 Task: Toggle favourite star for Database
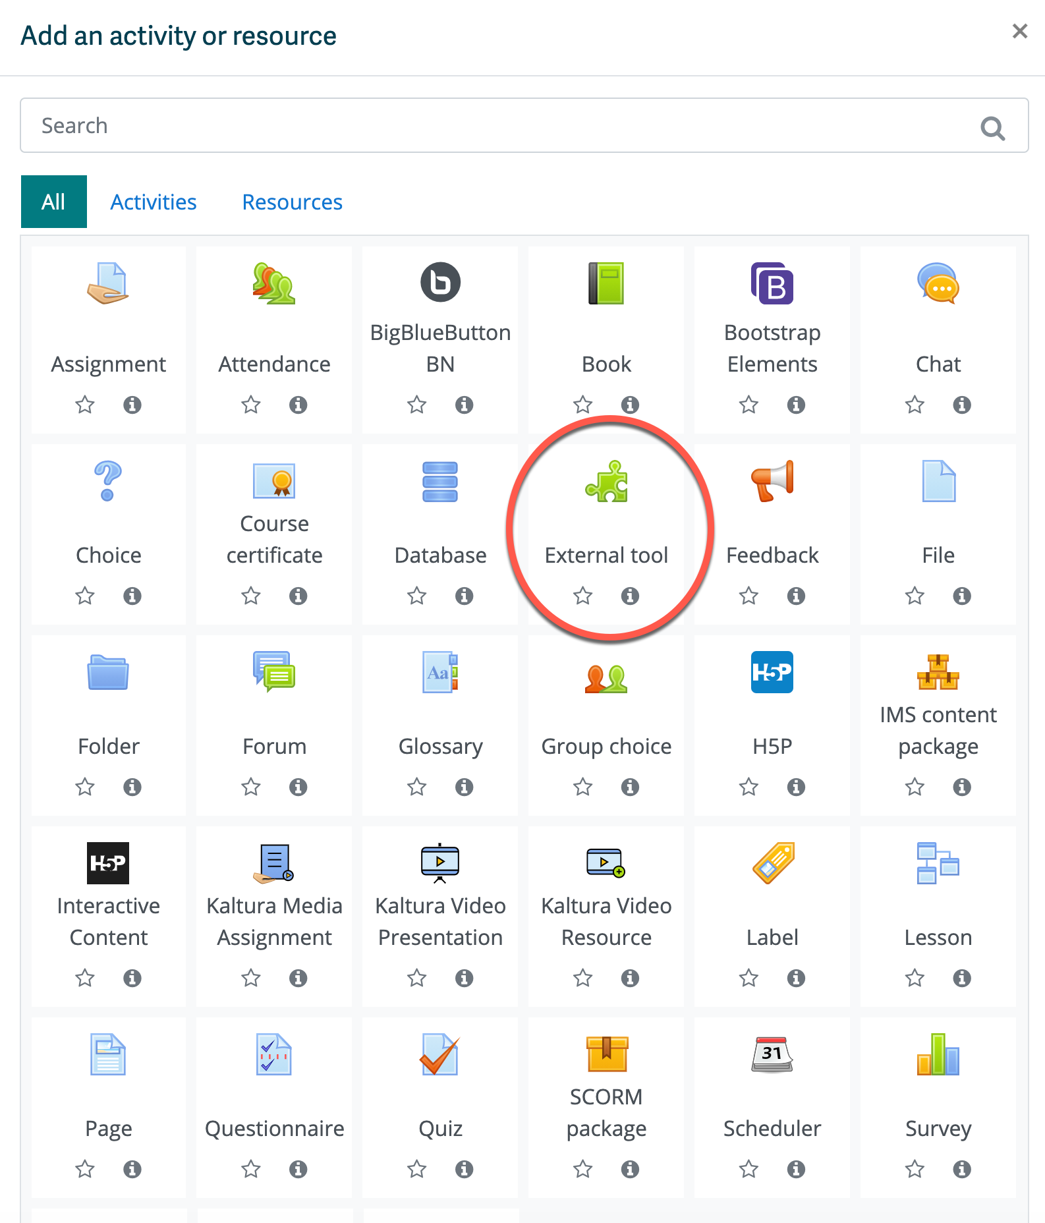[416, 596]
